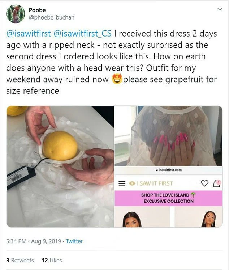Open the Twitter source link
229x270 pixels.
click(74, 241)
